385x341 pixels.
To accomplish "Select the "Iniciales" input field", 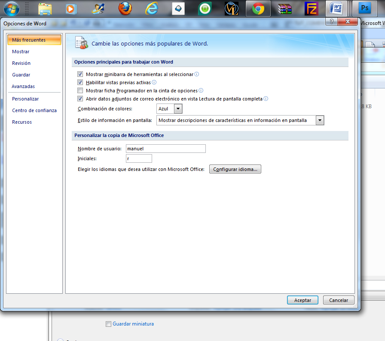I will tap(139, 158).
